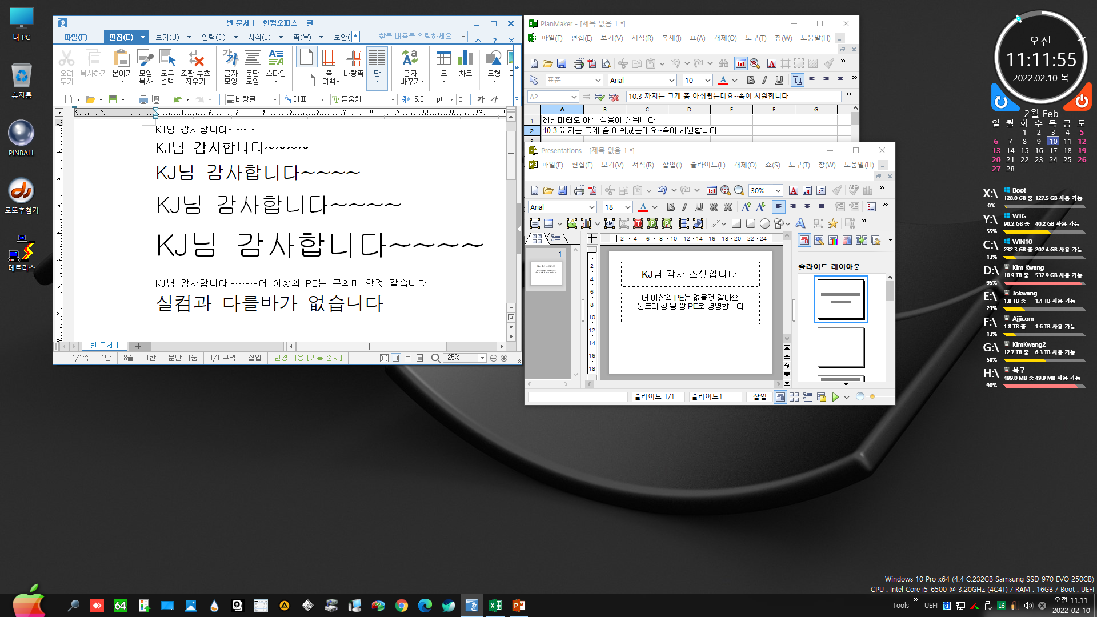Add new document tab with plus button
Viewport: 1097px width, 617px height.
click(x=138, y=346)
